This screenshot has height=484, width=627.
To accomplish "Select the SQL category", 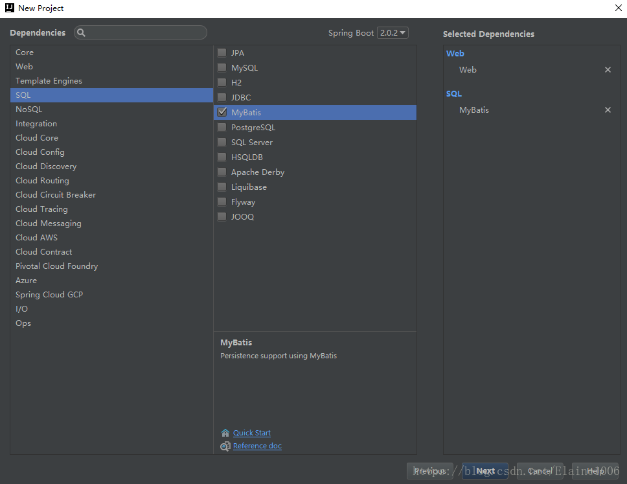I will 111,95.
